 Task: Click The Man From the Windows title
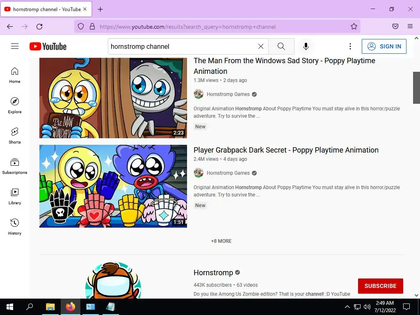pos(284,66)
